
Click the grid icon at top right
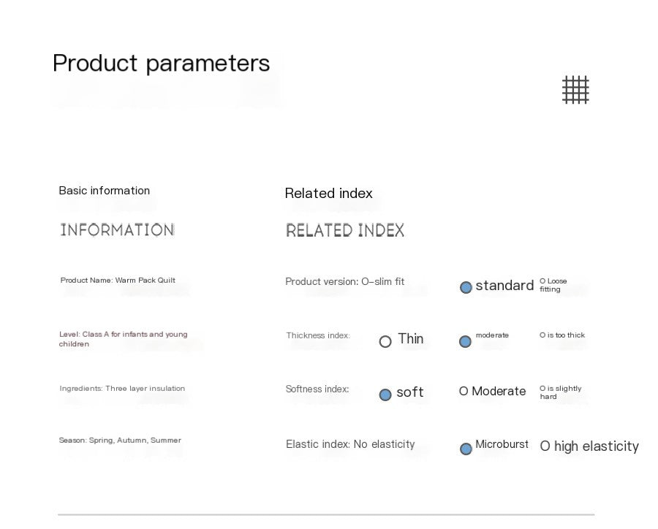tap(575, 90)
